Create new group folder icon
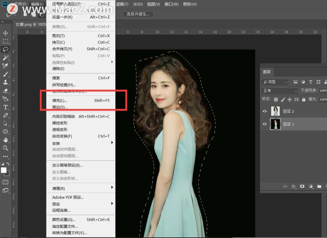This screenshot has width=327, height=238. pos(319,186)
